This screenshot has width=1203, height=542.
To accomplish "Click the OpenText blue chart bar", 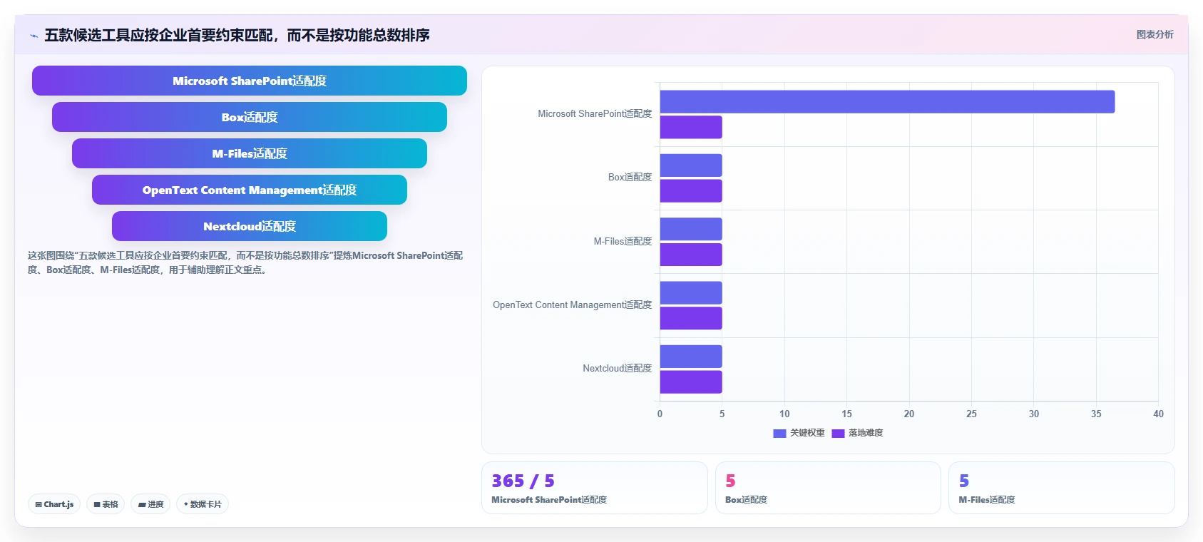I will point(691,292).
